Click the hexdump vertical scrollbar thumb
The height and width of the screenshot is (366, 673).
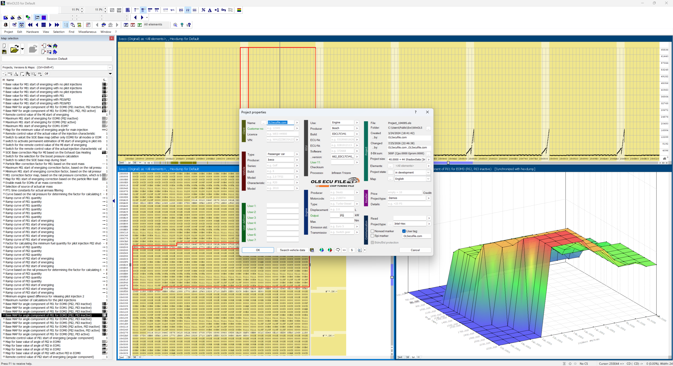click(392, 277)
